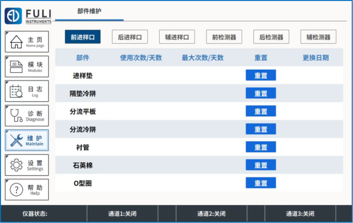353x223 pixels.
Task: Click the 通道1:关闭 status entry
Action: 122,214
